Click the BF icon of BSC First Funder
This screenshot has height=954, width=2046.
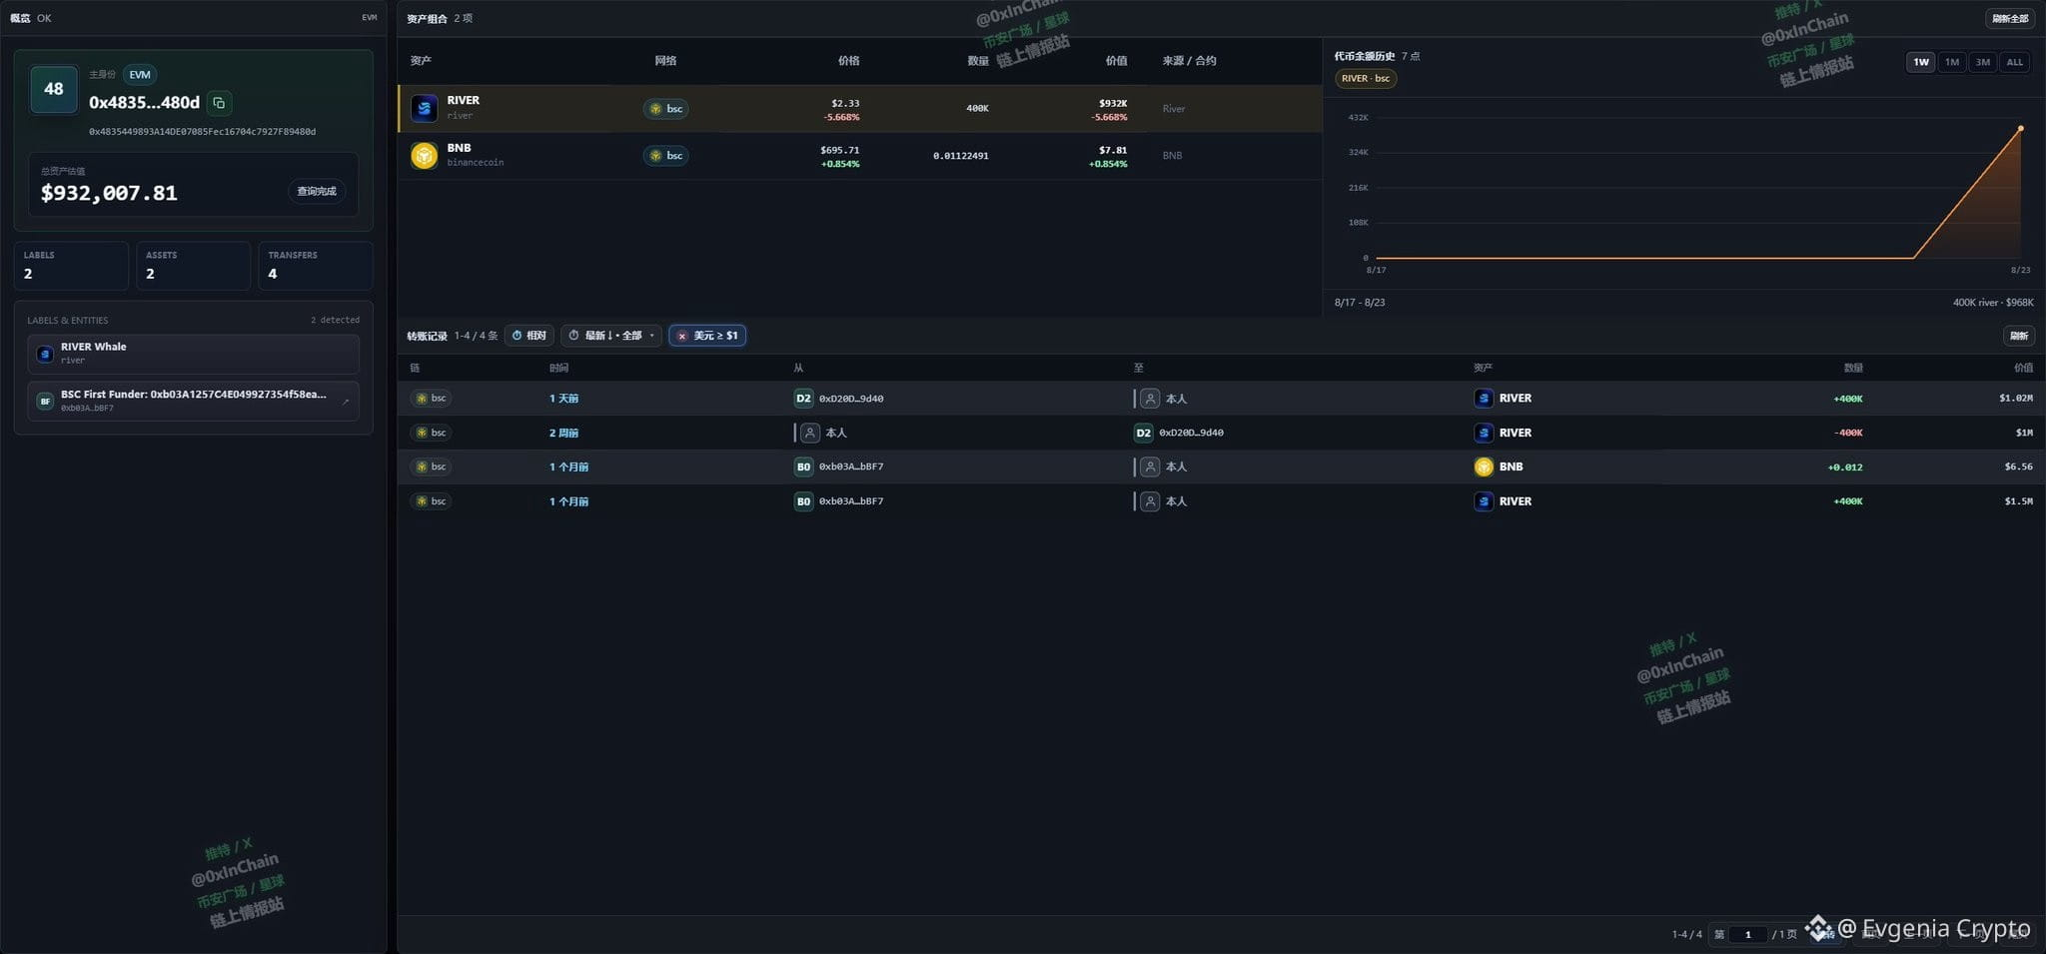pos(44,401)
